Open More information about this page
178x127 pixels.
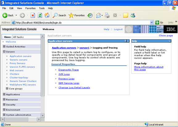pos(149,68)
